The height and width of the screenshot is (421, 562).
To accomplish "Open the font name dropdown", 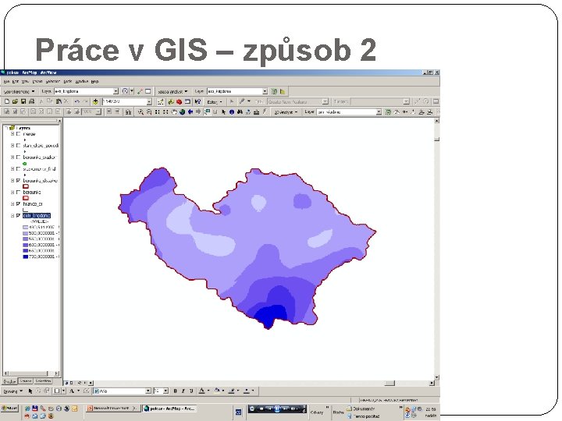I will (x=148, y=391).
